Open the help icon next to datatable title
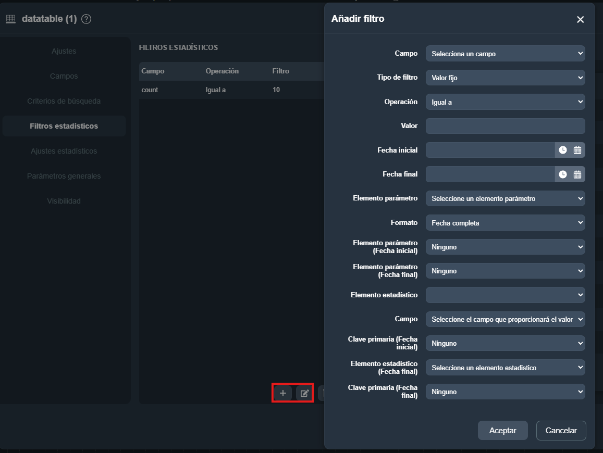This screenshot has width=603, height=453. 85,19
